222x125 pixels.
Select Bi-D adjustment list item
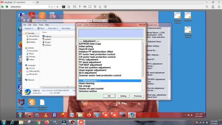(88, 73)
